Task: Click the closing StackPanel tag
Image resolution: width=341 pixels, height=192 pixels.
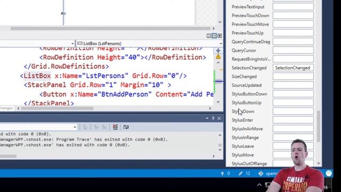Action: (x=49, y=103)
